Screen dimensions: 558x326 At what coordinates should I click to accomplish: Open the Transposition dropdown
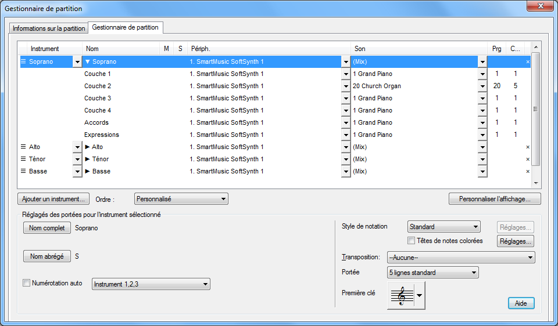(x=460, y=258)
